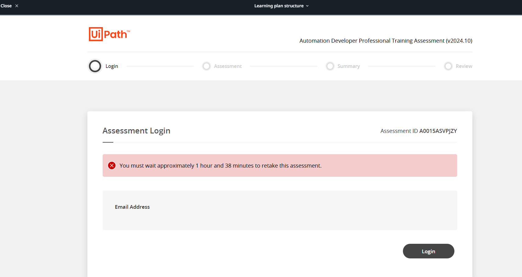Click the retake wait time error message
Viewport: 522px width, 277px height.
pos(220,165)
